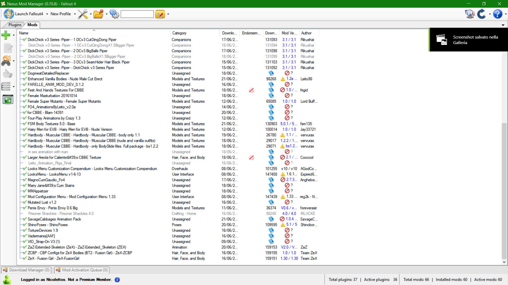Screen dimensions: 508x285
Task: Expand the Launch Fallout4 dropdown arrow
Action: click(x=47, y=14)
